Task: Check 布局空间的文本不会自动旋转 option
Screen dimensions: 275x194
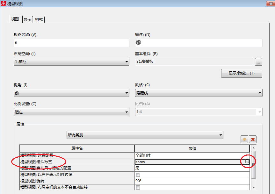Action: [138, 187]
